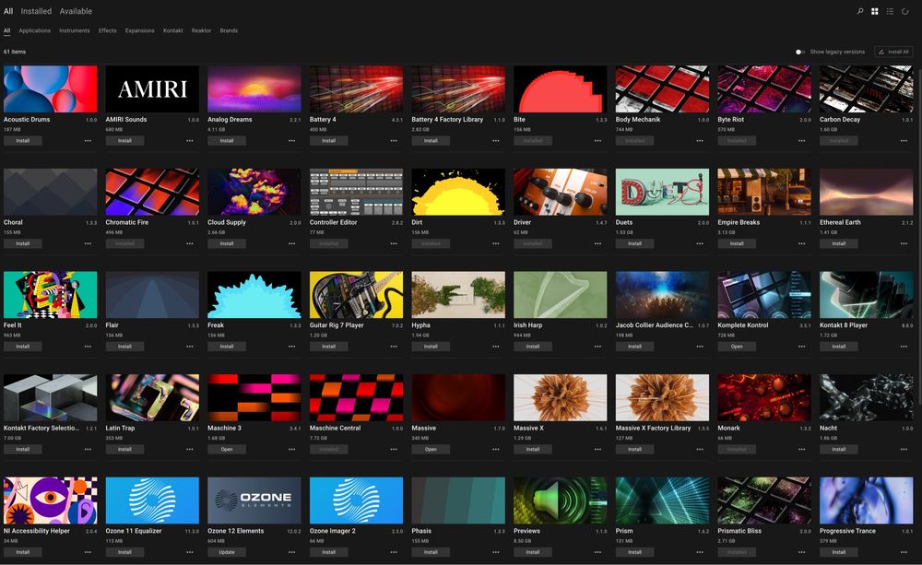Open more options for Duets

700,244
